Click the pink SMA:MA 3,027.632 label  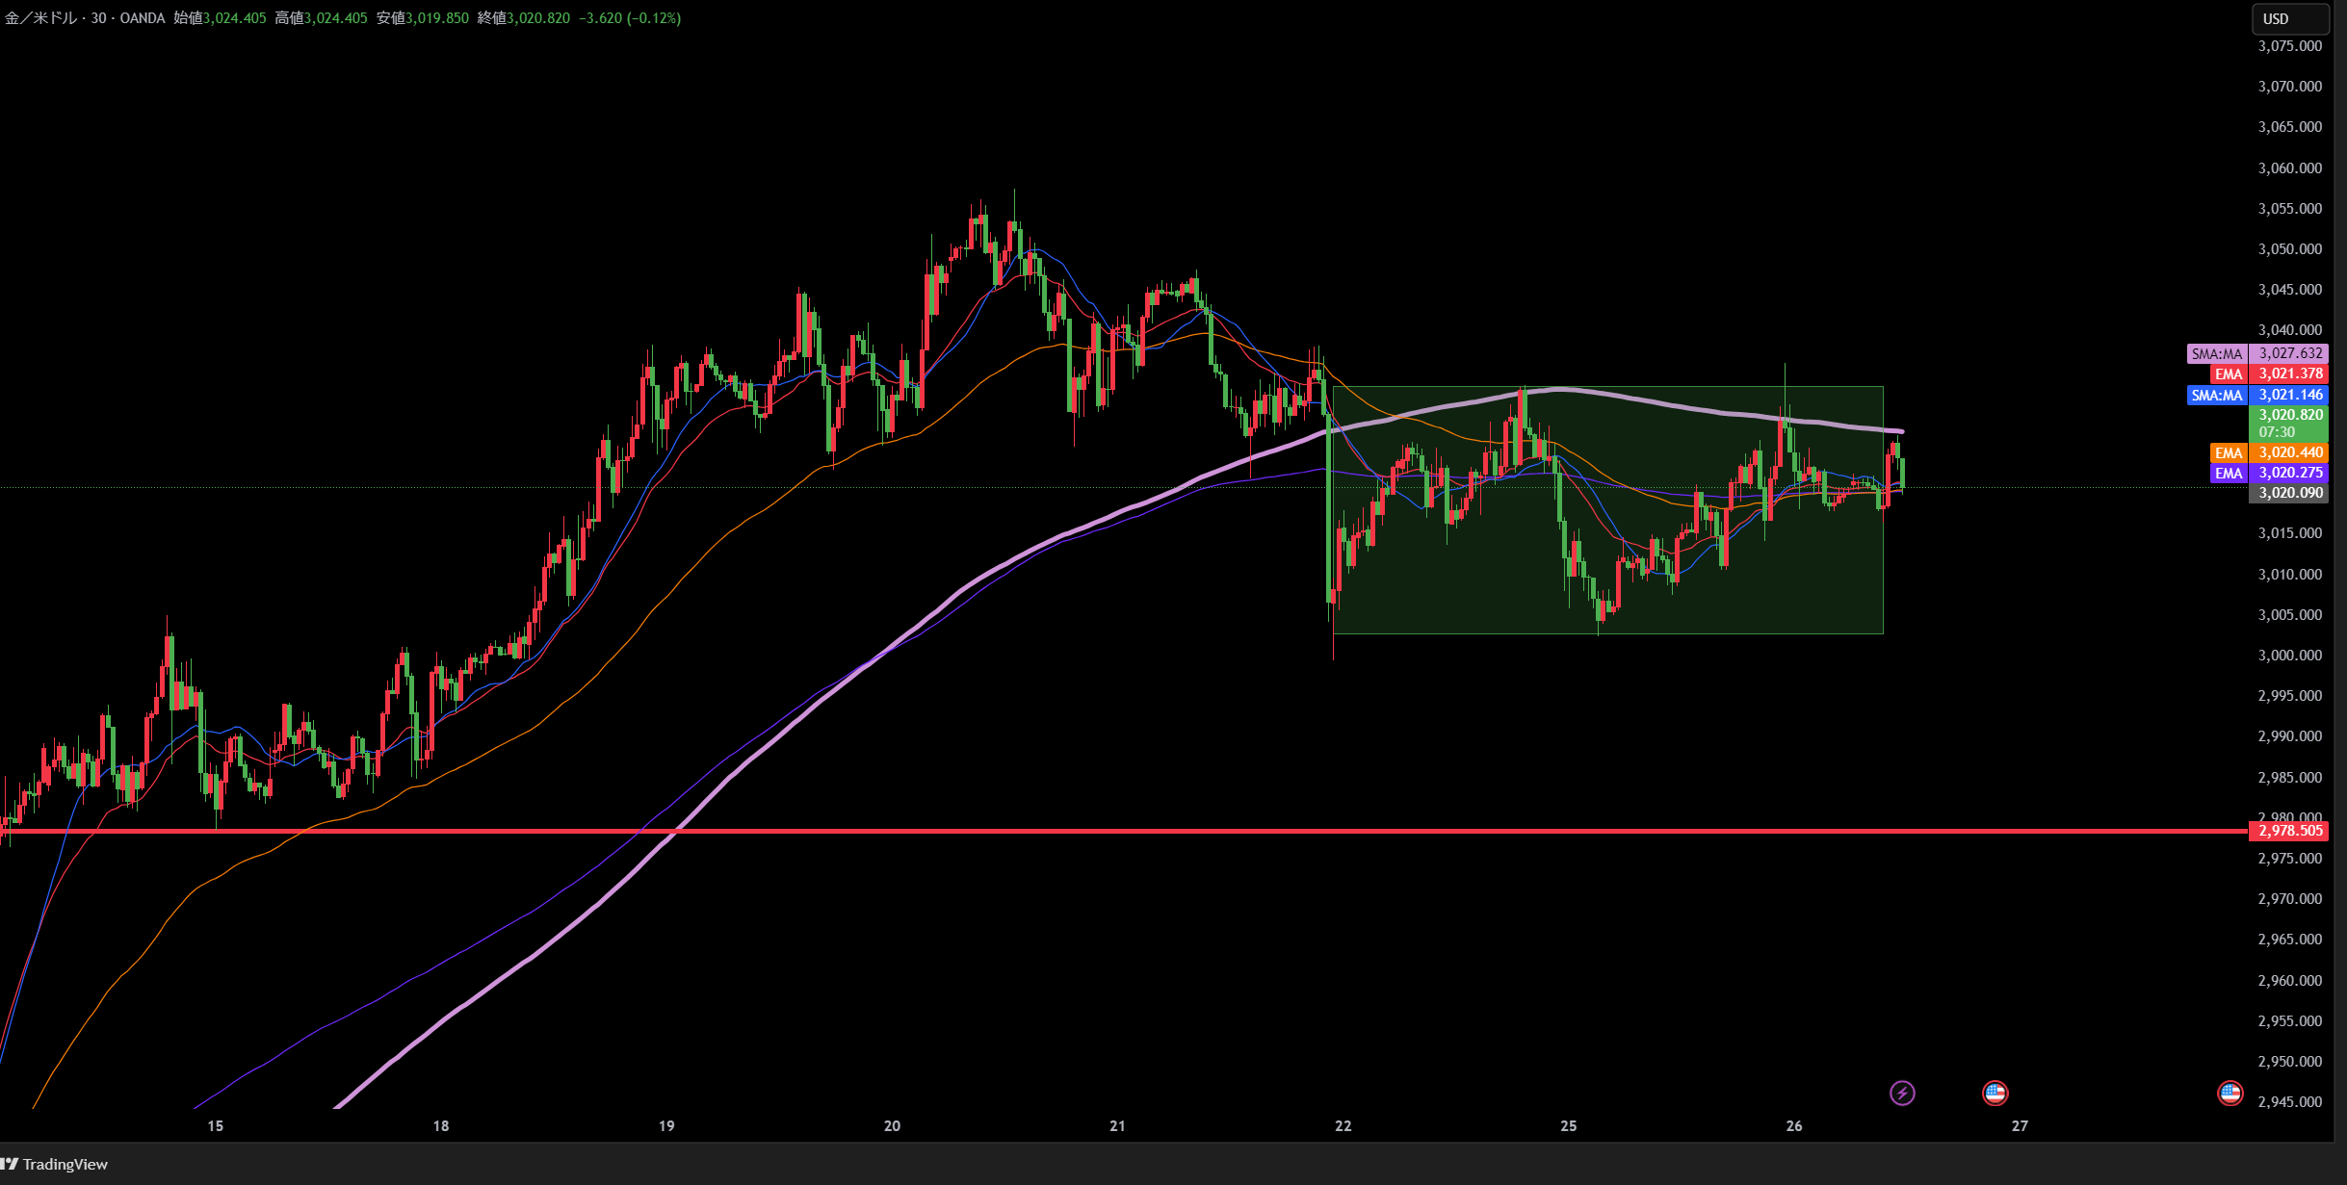2256,353
